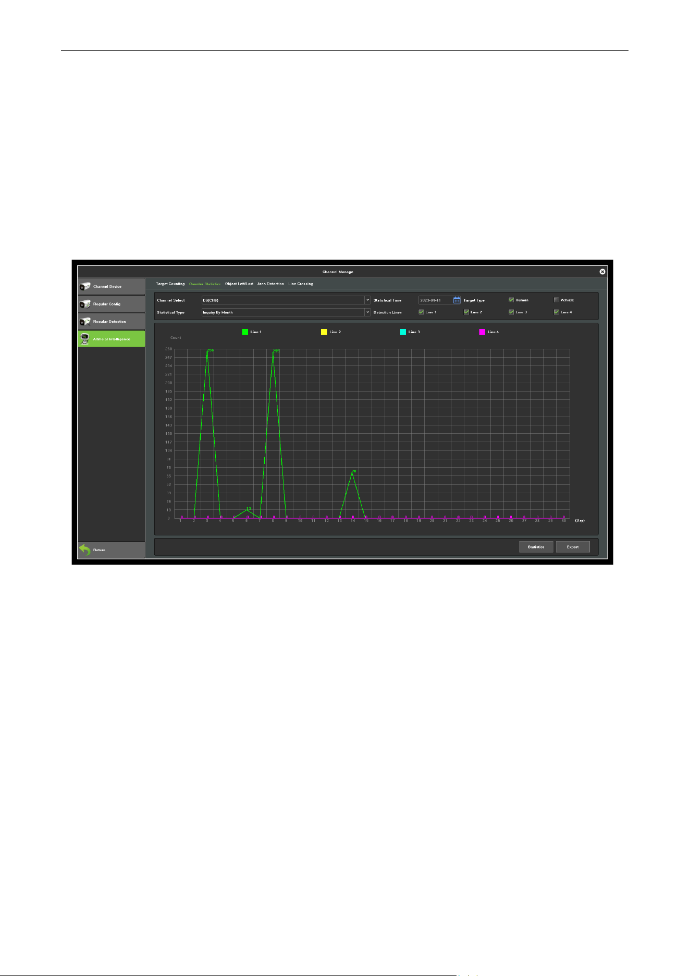Click the Count axis label

point(176,338)
